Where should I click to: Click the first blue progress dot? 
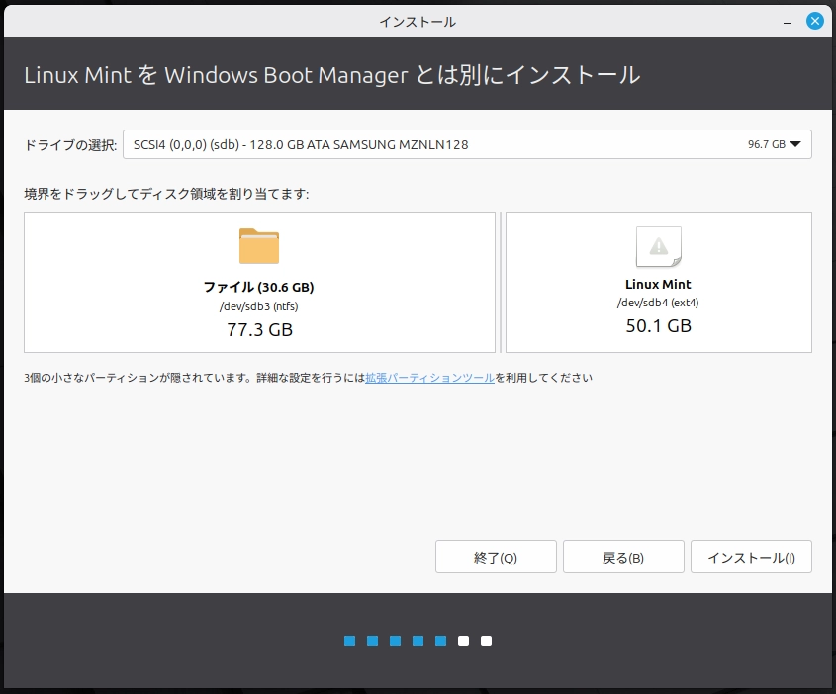349,641
